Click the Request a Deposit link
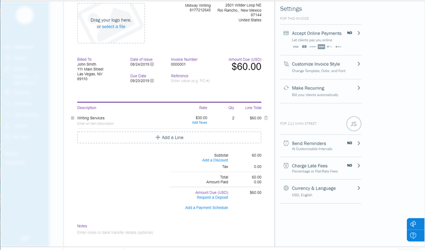425x250 pixels. tap(212, 197)
